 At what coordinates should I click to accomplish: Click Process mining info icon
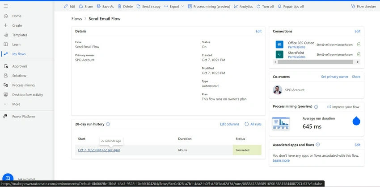tap(316, 107)
